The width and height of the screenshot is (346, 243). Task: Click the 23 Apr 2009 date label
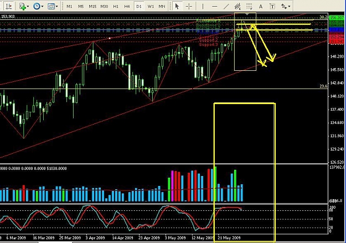tap(149, 238)
